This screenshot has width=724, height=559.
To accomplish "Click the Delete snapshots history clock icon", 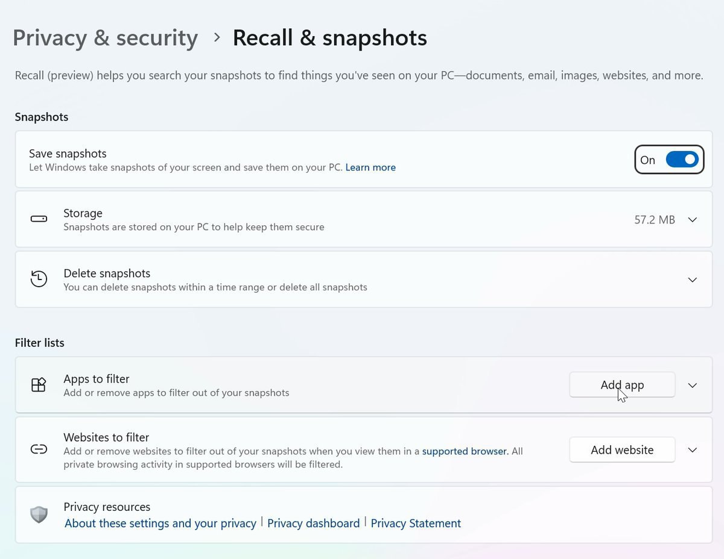I will click(x=39, y=279).
